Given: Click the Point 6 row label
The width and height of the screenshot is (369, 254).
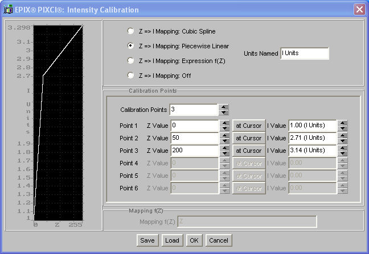Looking at the screenshot, I should pos(129,188).
